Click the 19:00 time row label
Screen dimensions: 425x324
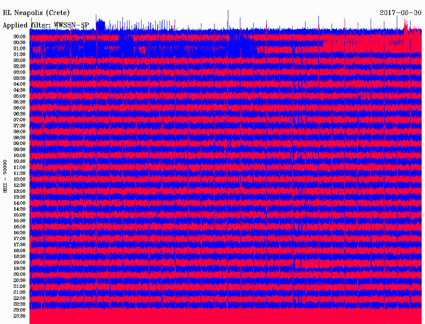pos(20,263)
